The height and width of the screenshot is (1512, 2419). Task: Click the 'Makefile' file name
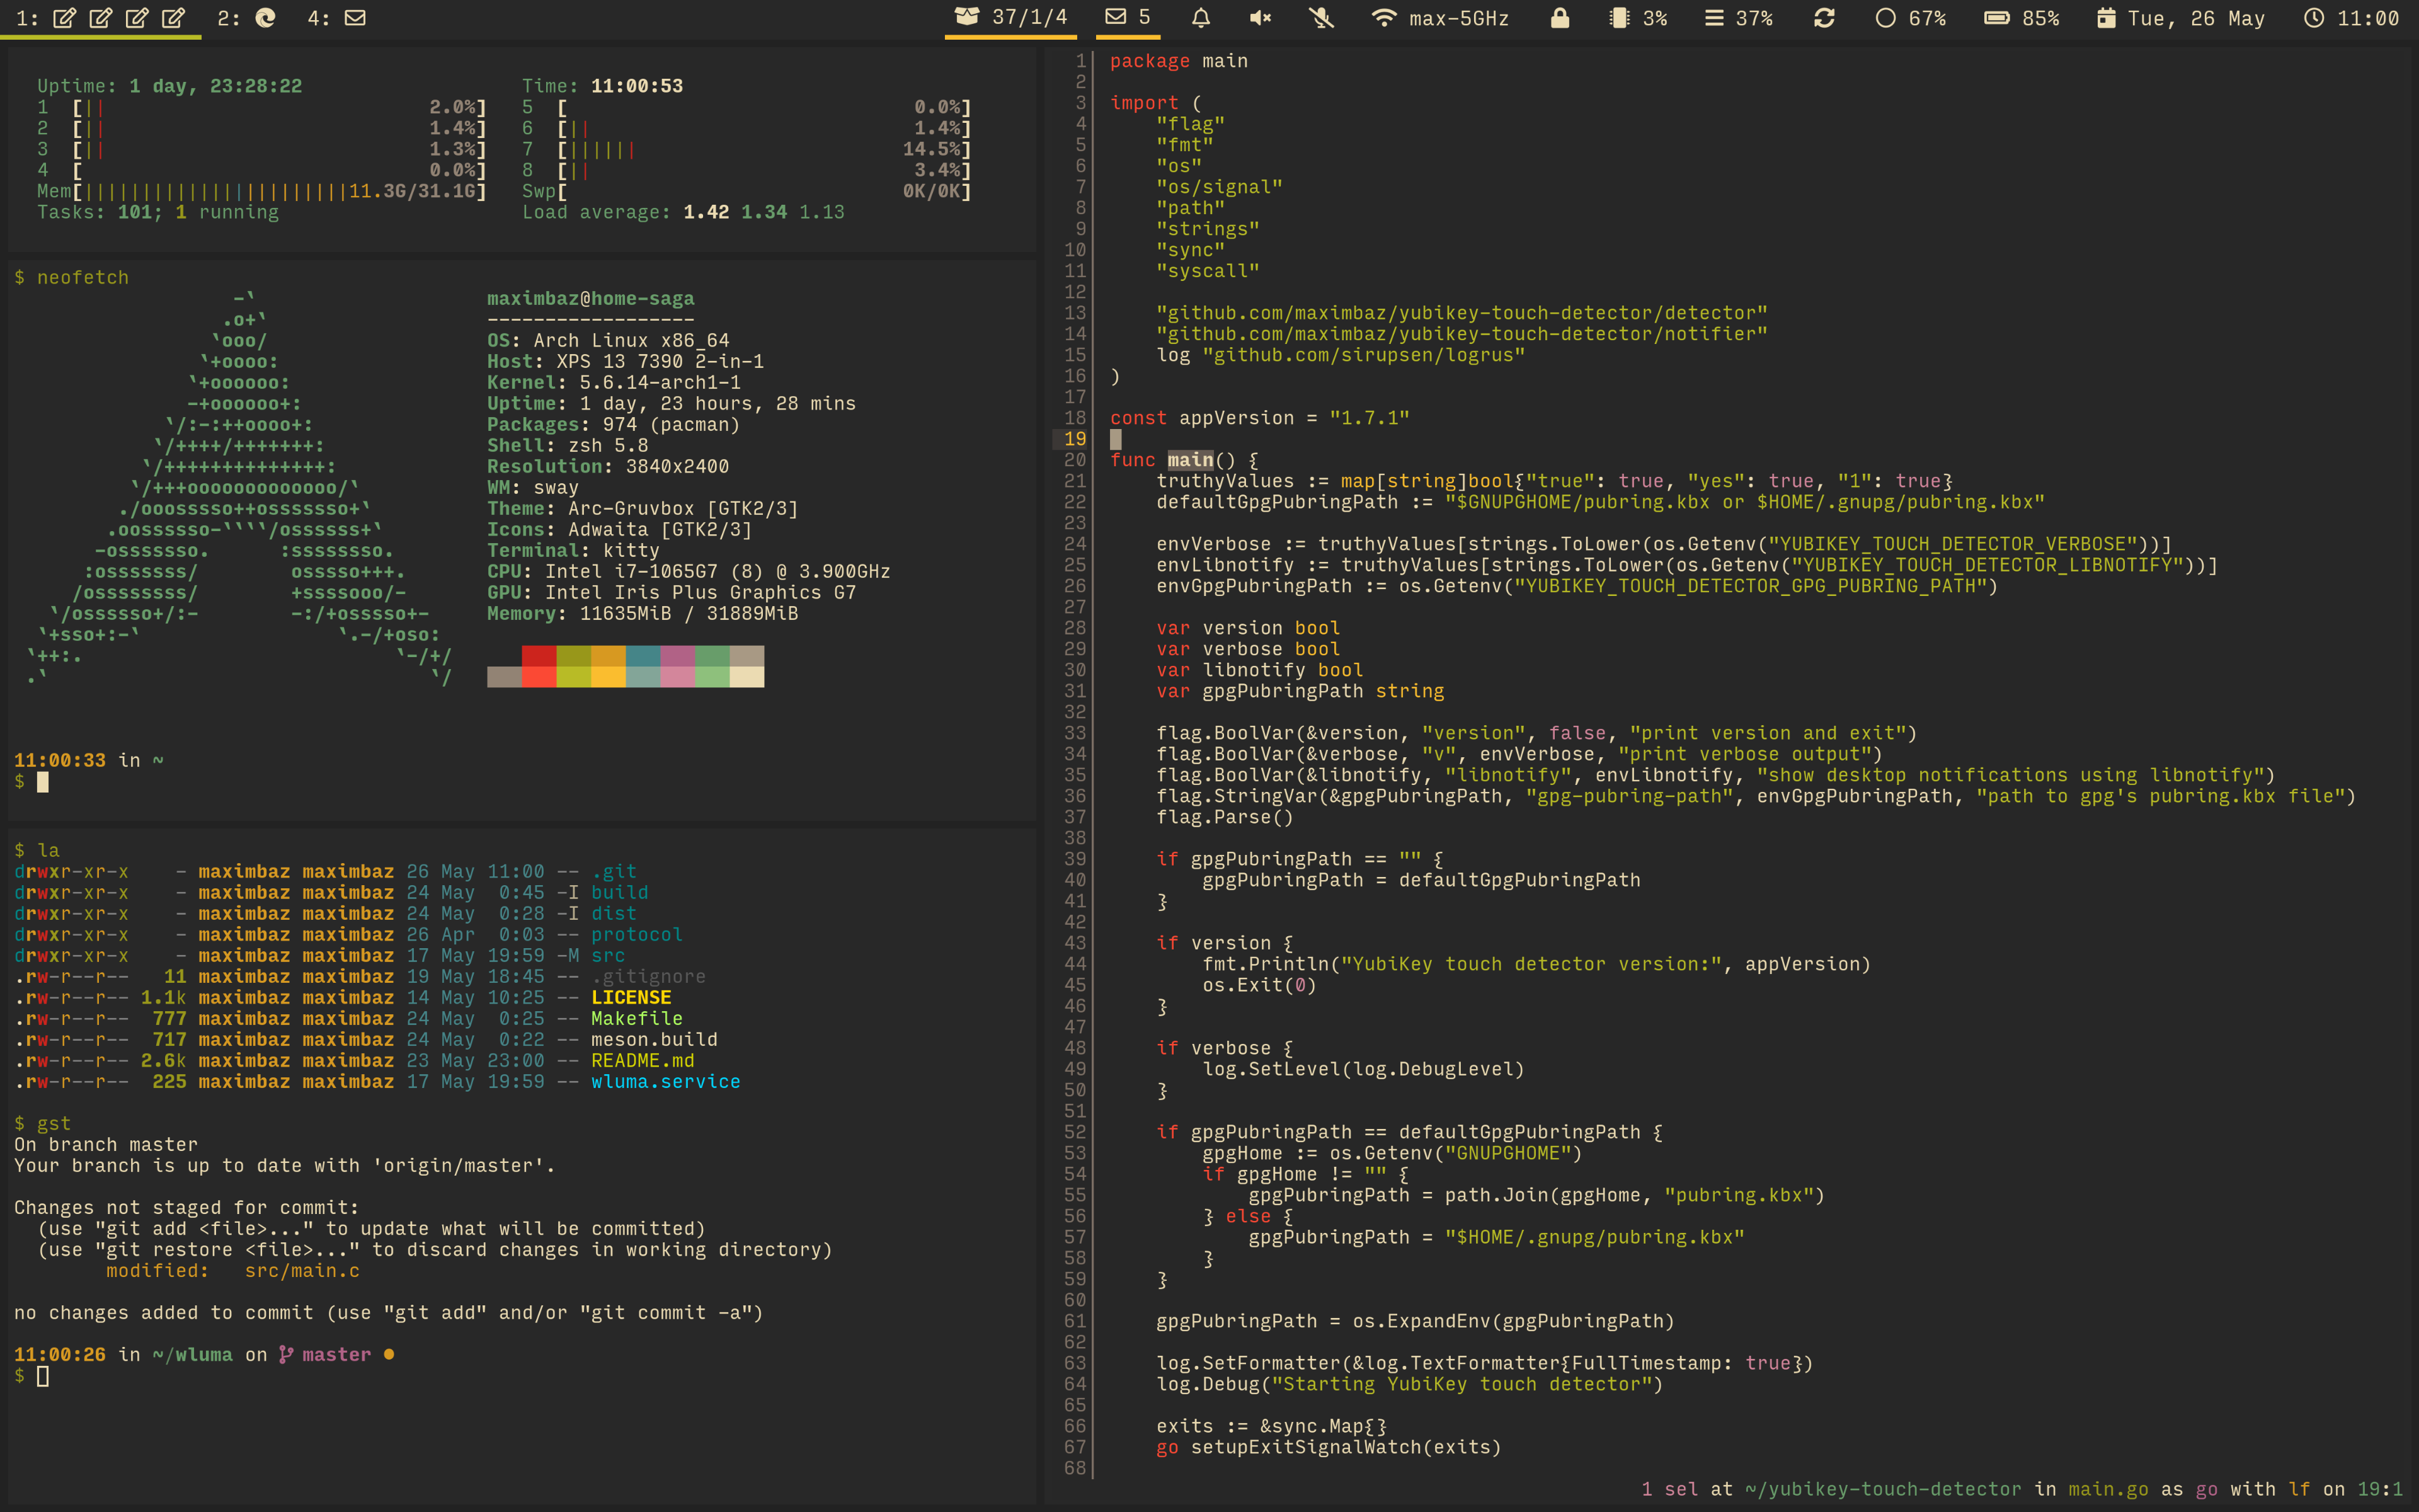637,1018
